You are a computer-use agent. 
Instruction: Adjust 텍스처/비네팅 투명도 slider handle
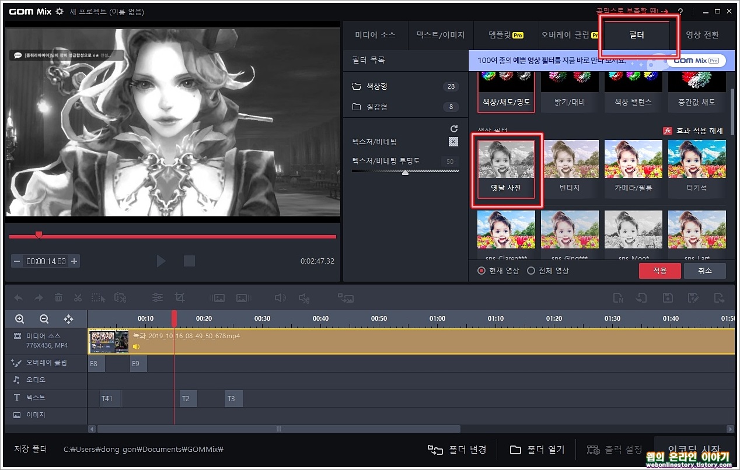click(405, 173)
